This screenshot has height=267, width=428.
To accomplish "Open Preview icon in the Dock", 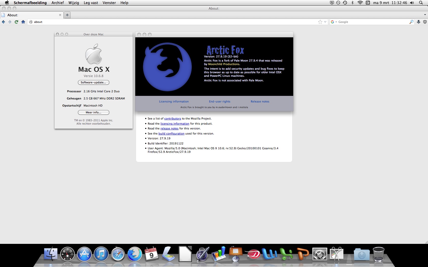I will point(168,254).
